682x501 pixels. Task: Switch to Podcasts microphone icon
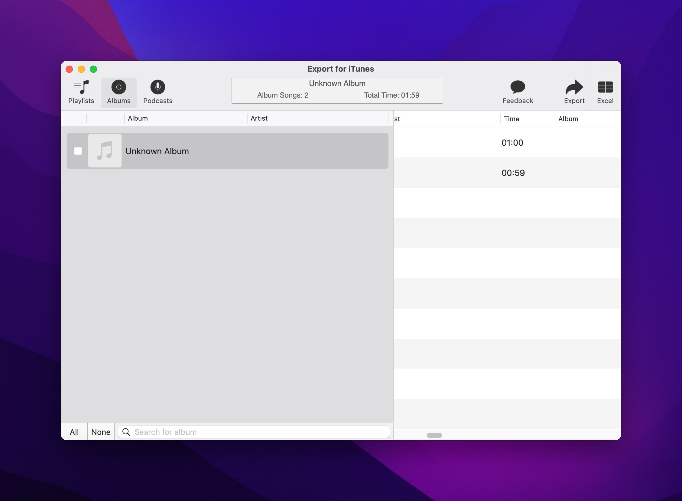(158, 87)
